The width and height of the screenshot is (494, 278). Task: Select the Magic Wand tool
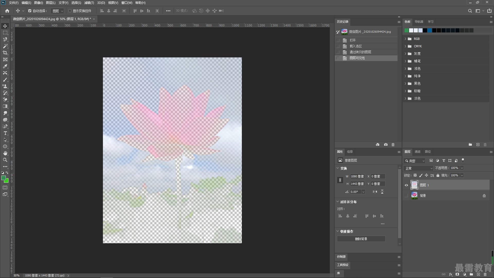click(x=5, y=46)
